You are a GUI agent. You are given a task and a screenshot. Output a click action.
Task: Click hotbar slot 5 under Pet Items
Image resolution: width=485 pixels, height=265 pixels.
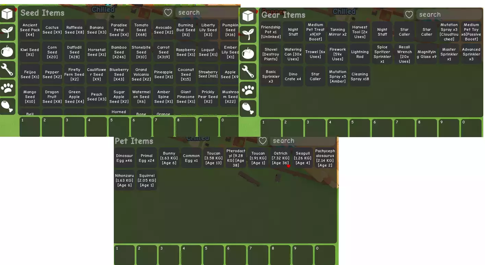[213, 255]
